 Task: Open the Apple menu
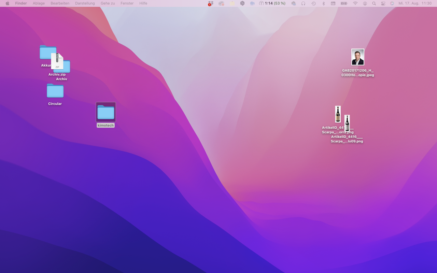click(8, 3)
